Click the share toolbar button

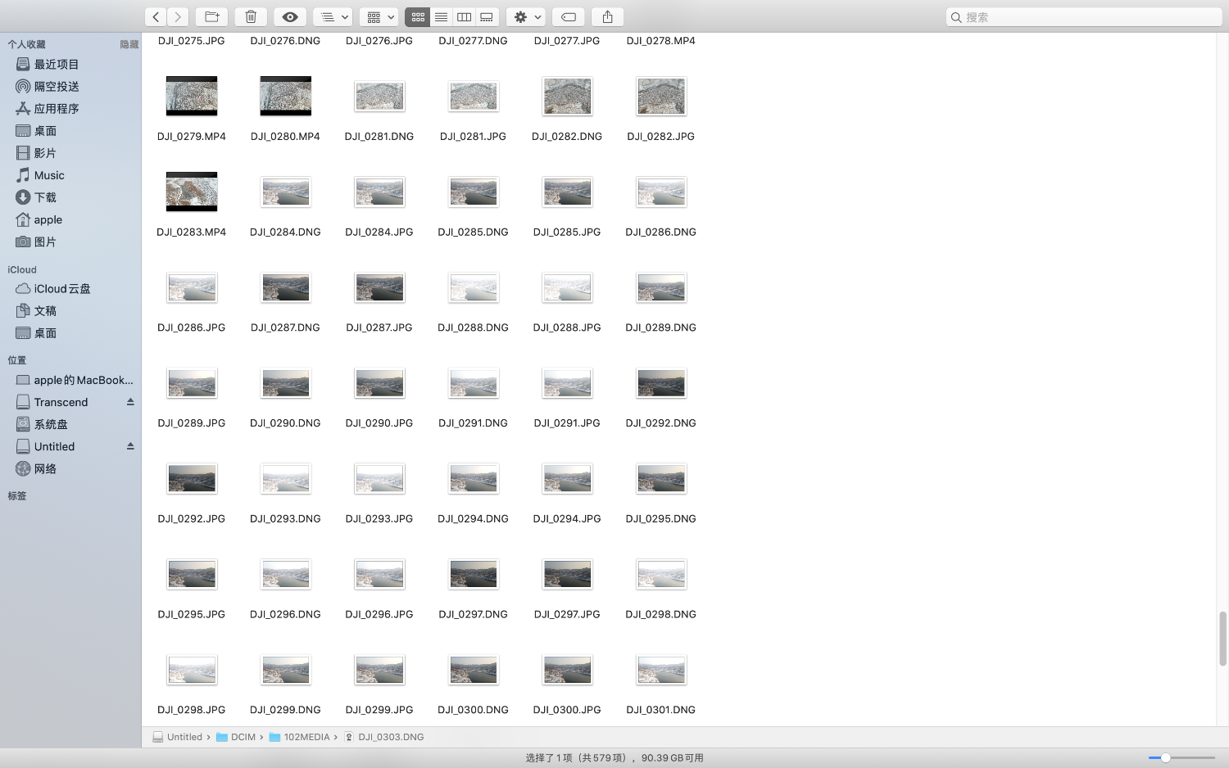(608, 16)
